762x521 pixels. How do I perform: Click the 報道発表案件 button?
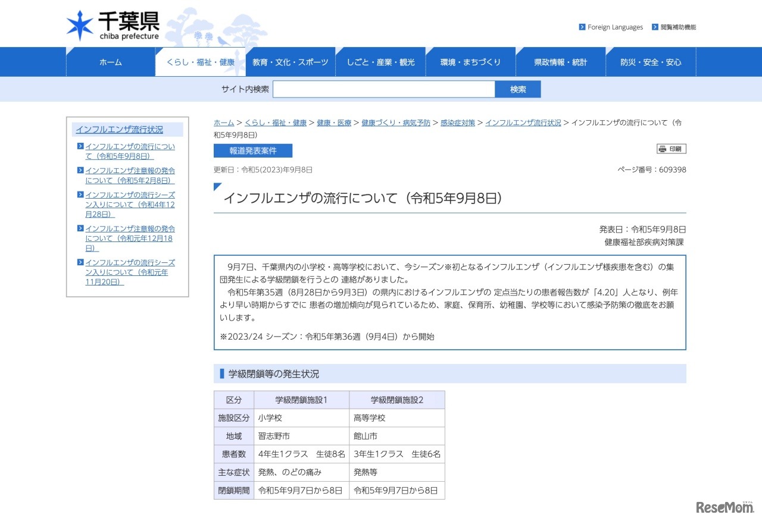[252, 150]
